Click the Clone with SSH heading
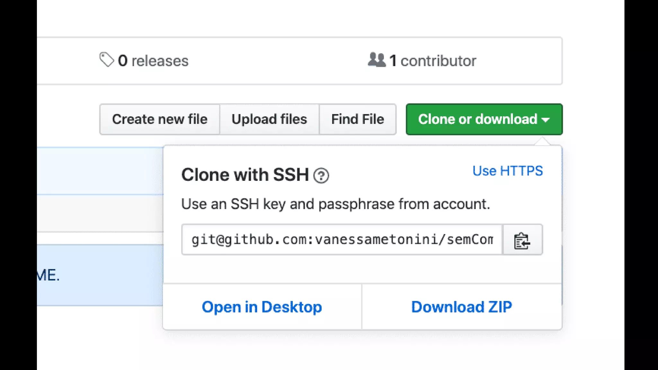The height and width of the screenshot is (370, 658). coord(245,175)
